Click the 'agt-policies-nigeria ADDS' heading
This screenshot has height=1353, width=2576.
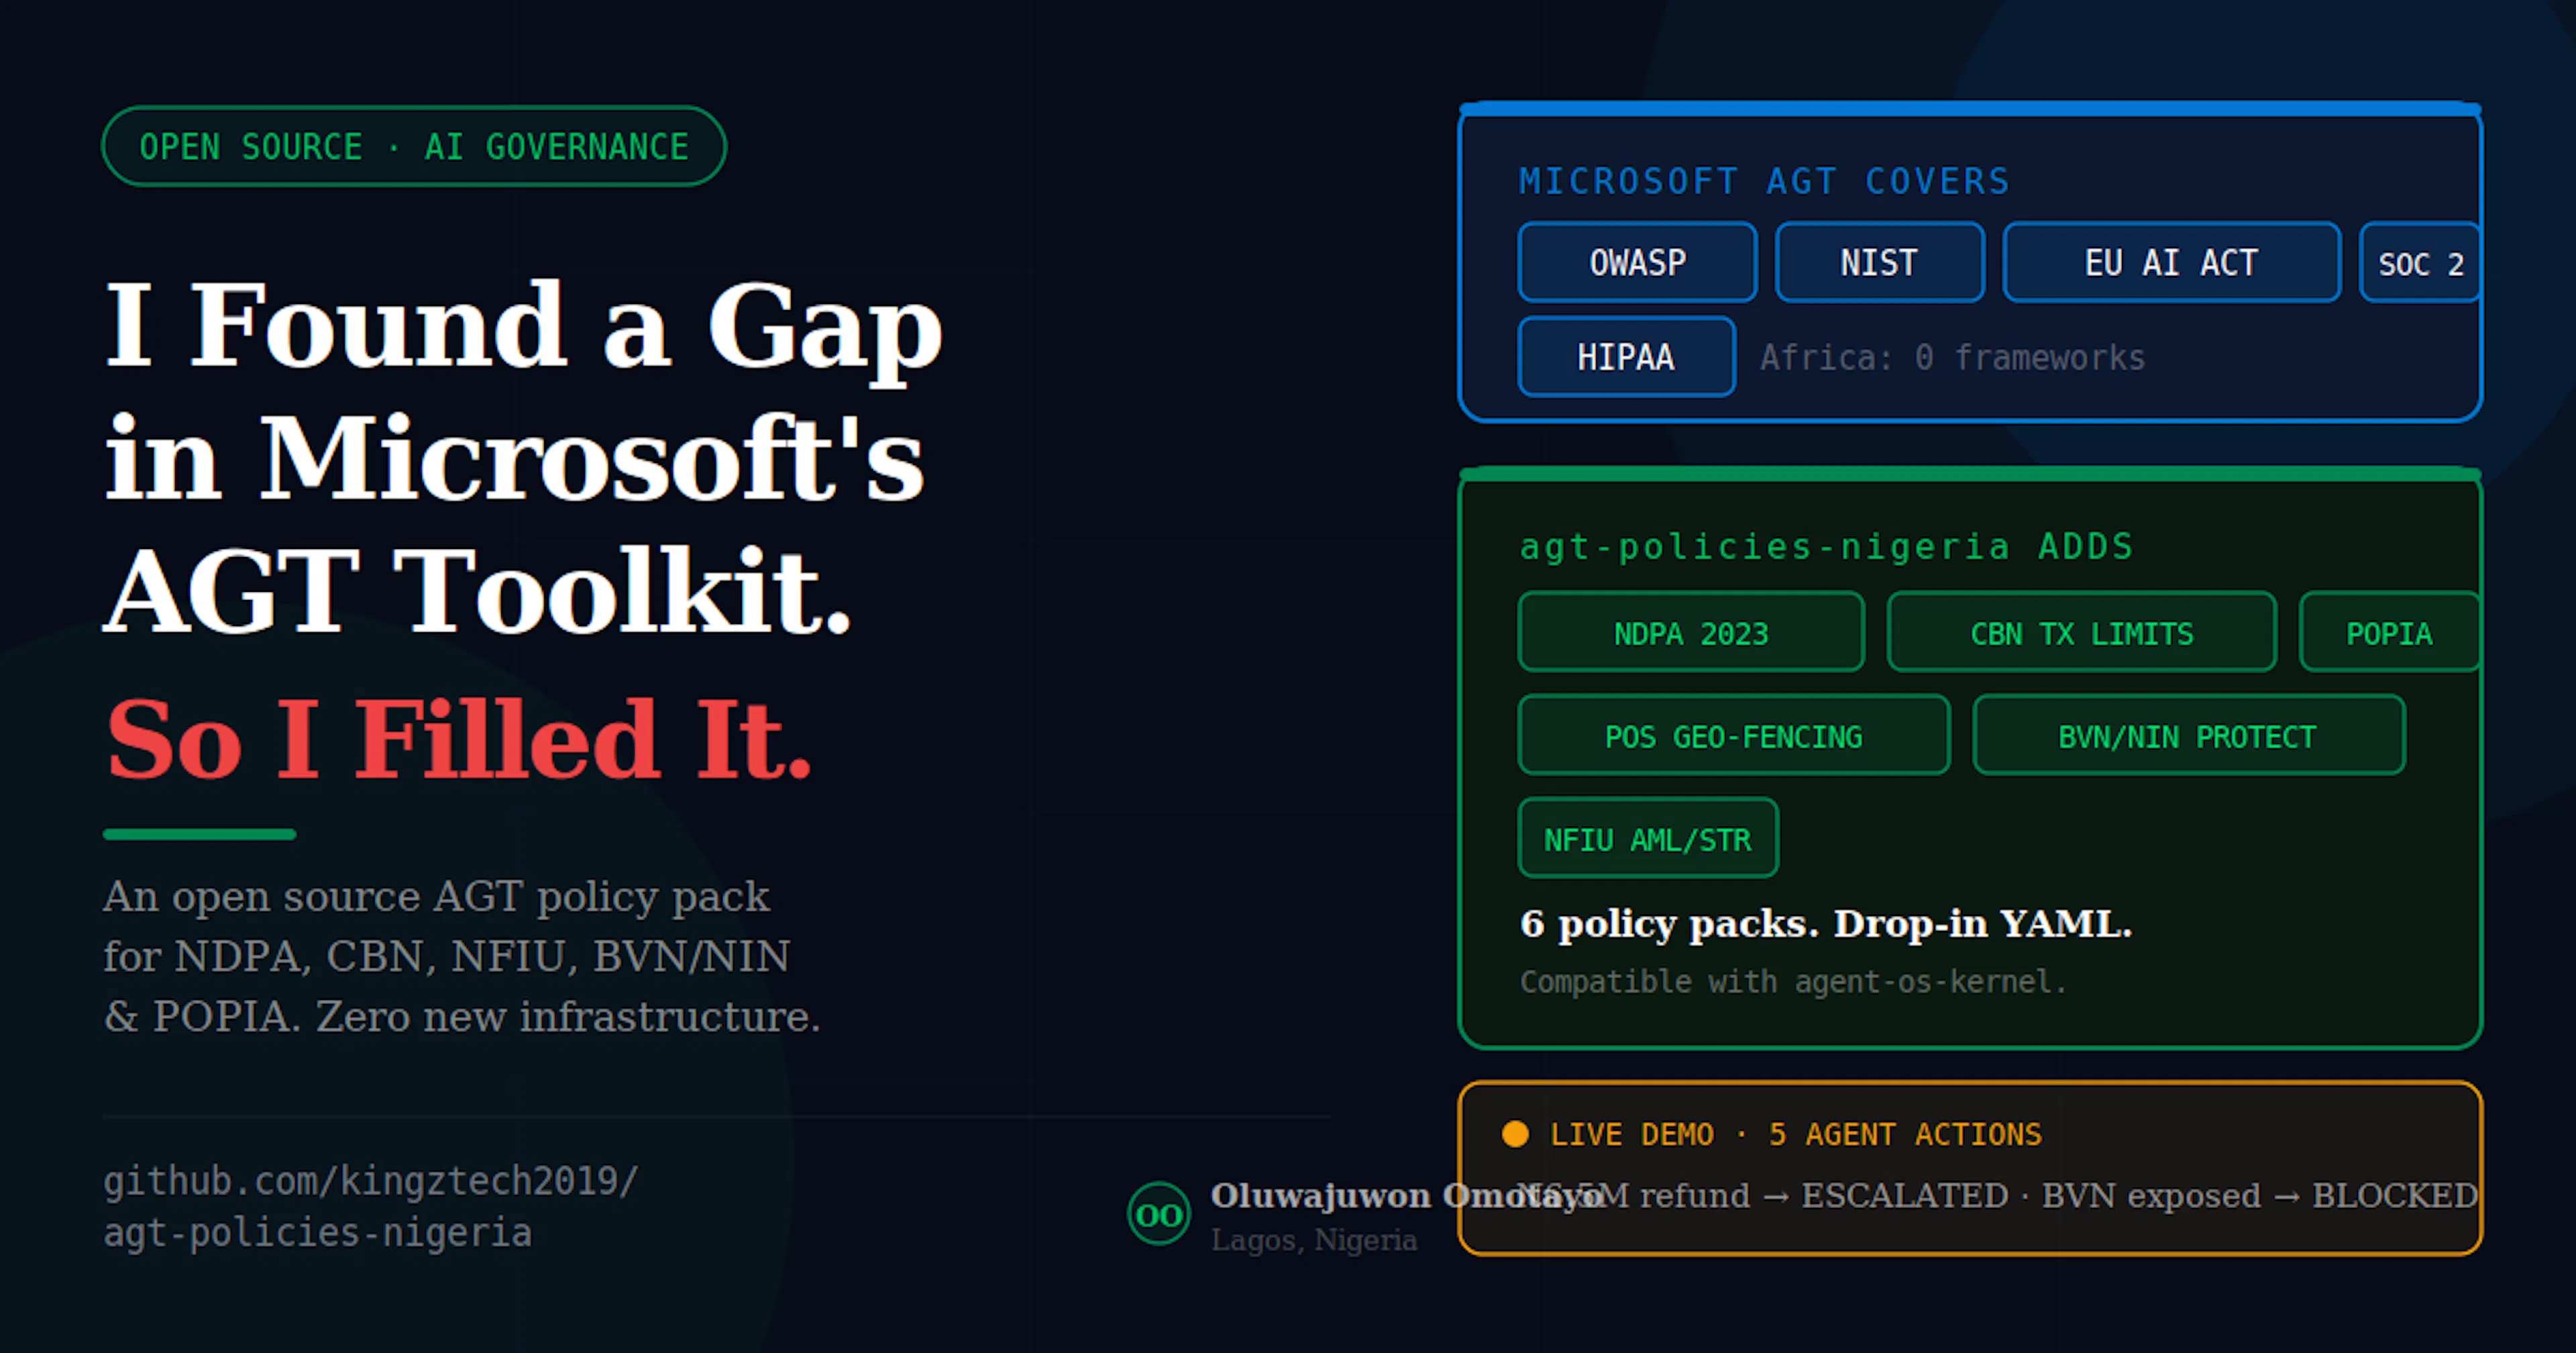coord(1826,546)
